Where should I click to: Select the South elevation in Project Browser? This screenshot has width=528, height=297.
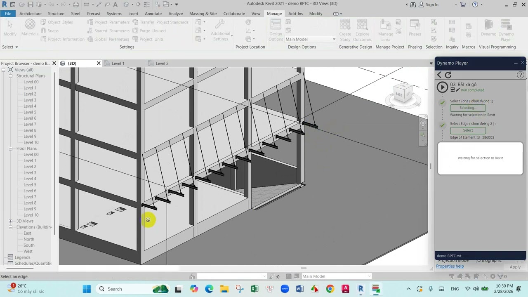click(29, 245)
